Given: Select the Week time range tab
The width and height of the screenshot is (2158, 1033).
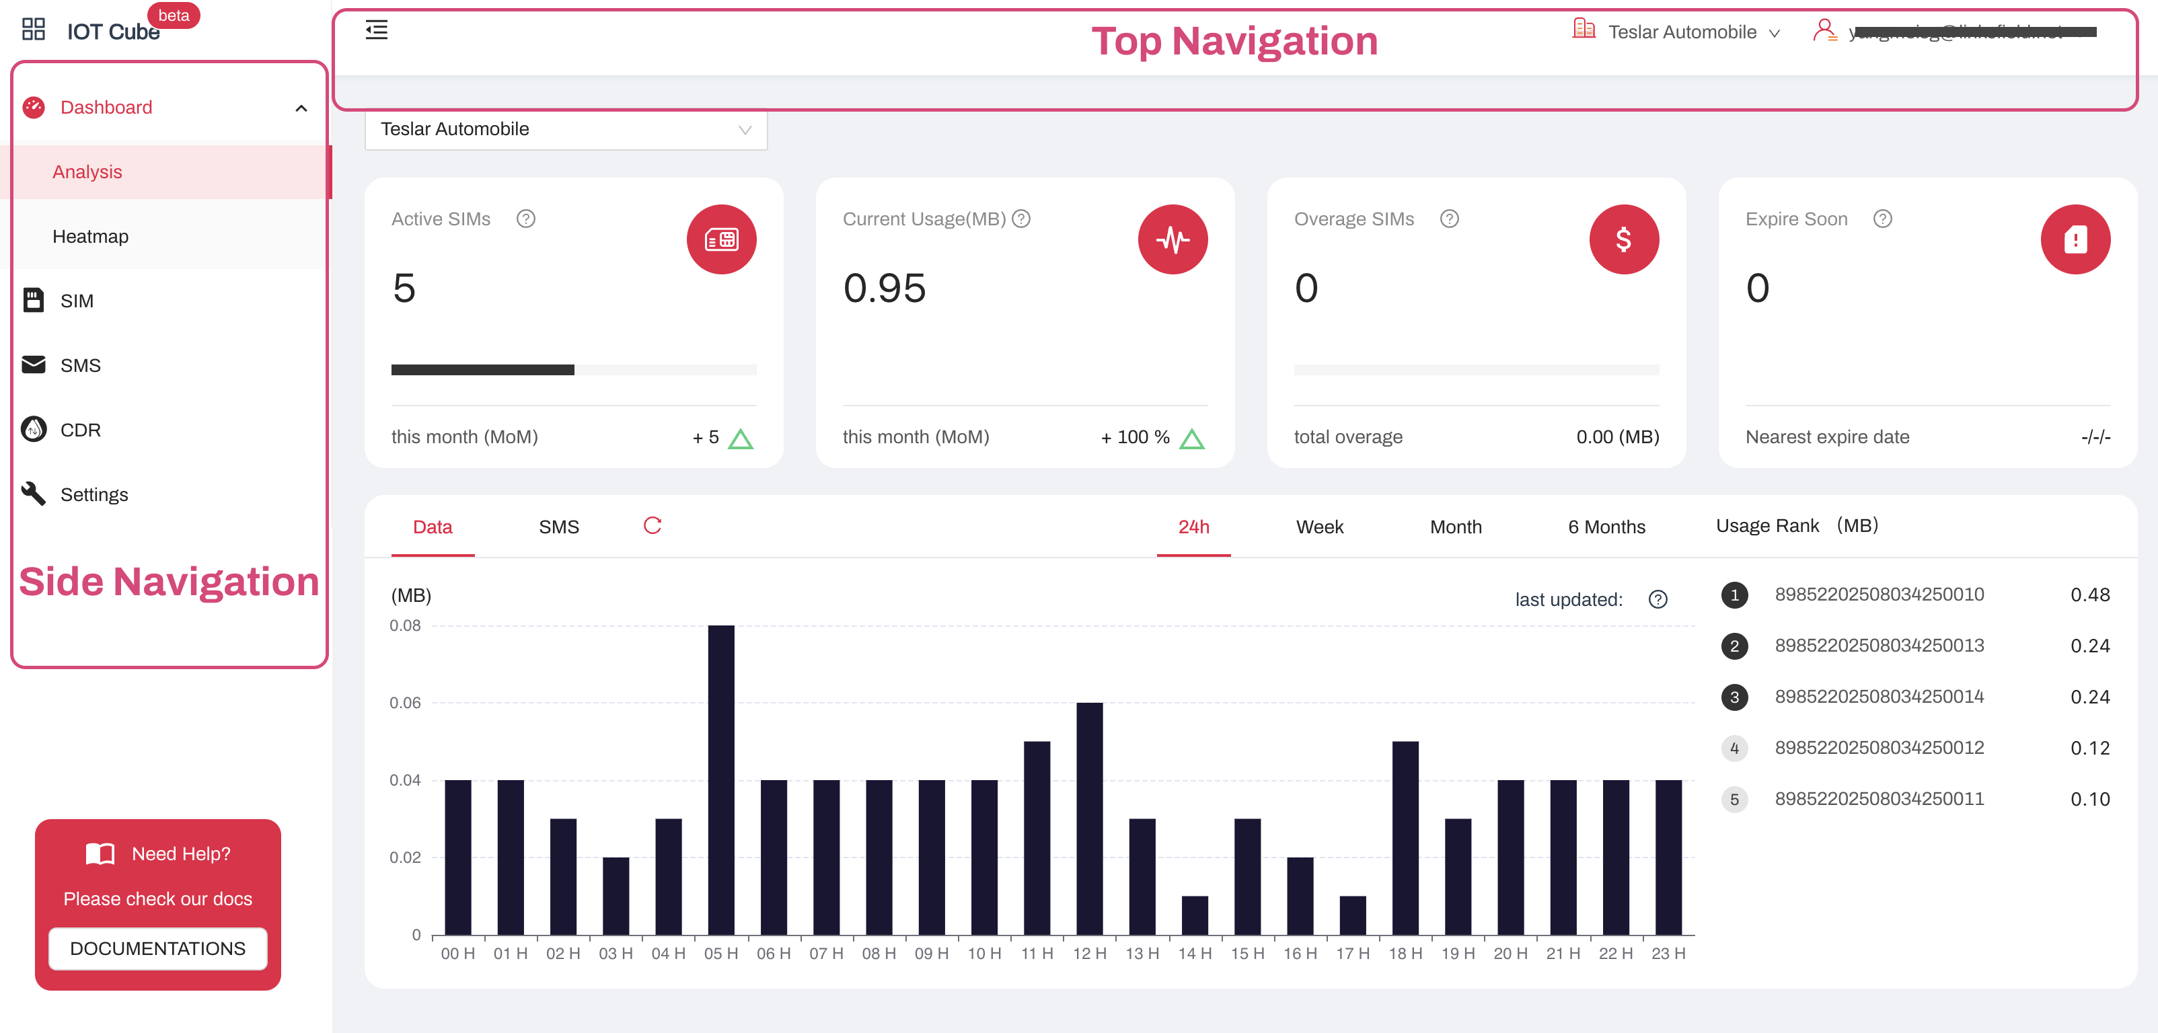Looking at the screenshot, I should click(x=1319, y=527).
